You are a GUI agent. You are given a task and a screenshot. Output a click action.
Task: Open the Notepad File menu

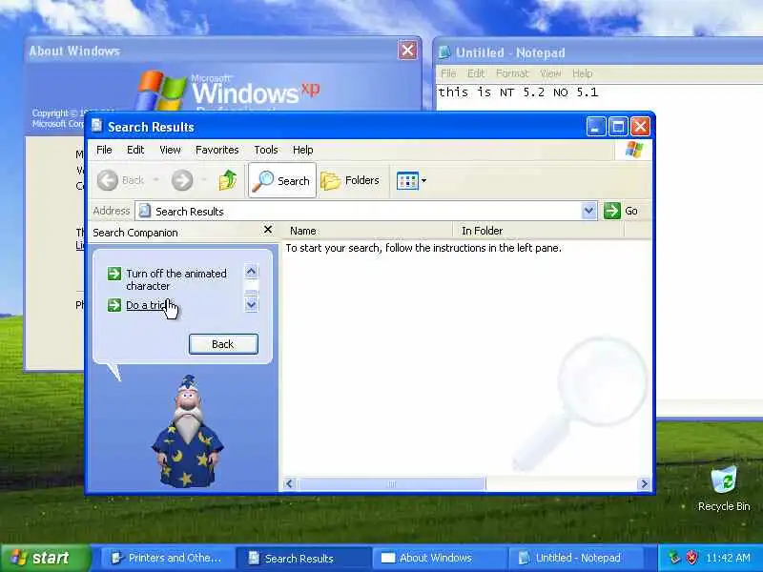click(x=448, y=73)
